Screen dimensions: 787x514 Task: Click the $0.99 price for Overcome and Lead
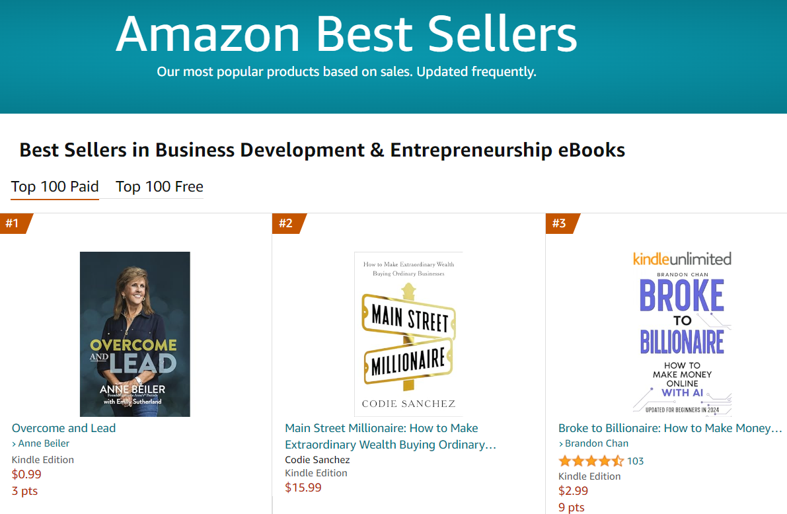tap(26, 474)
